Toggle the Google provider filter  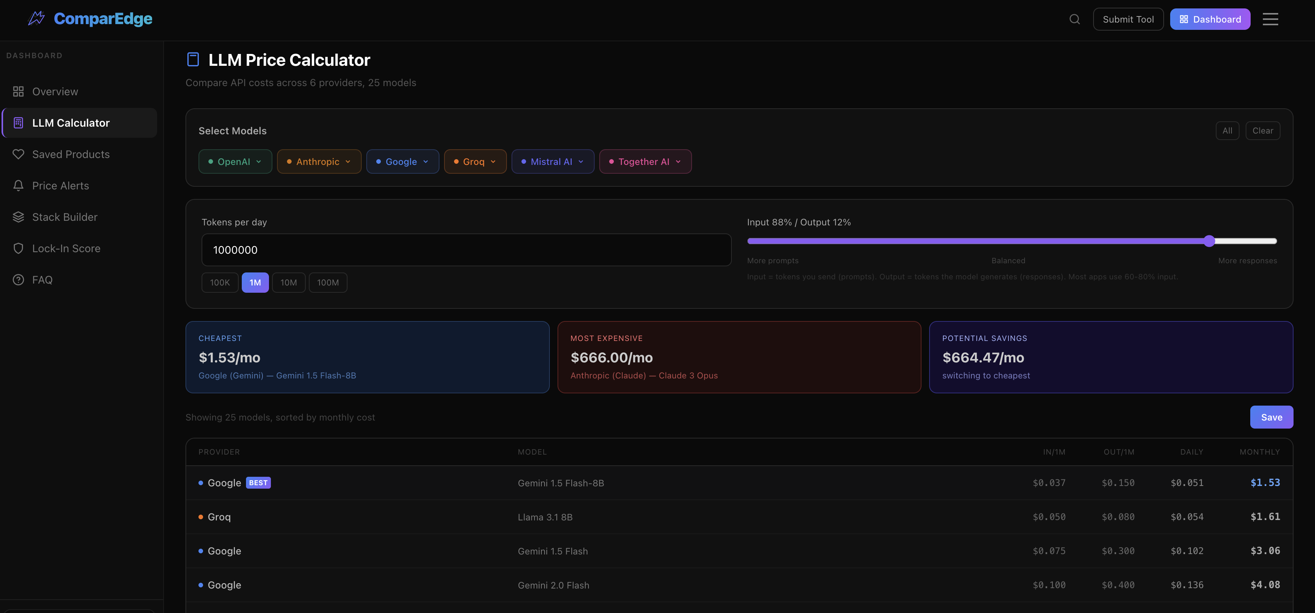click(402, 161)
